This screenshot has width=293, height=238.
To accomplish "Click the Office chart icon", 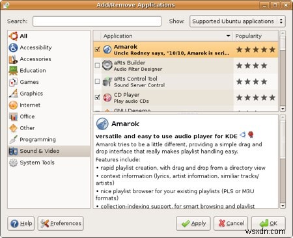I will [13, 116].
